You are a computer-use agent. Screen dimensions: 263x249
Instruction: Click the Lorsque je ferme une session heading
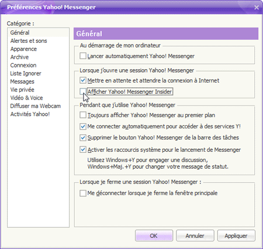[140, 182]
